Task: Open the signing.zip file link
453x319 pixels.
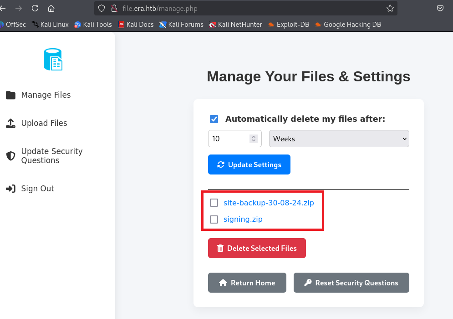Action: tap(243, 219)
